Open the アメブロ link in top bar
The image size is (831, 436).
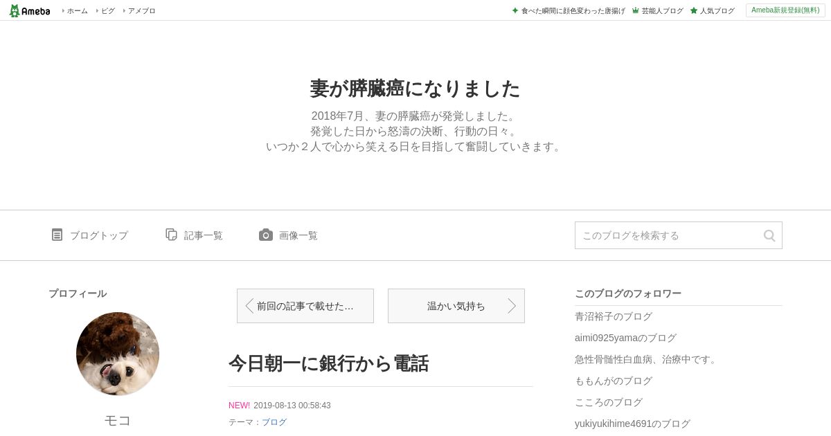pyautogui.click(x=141, y=11)
